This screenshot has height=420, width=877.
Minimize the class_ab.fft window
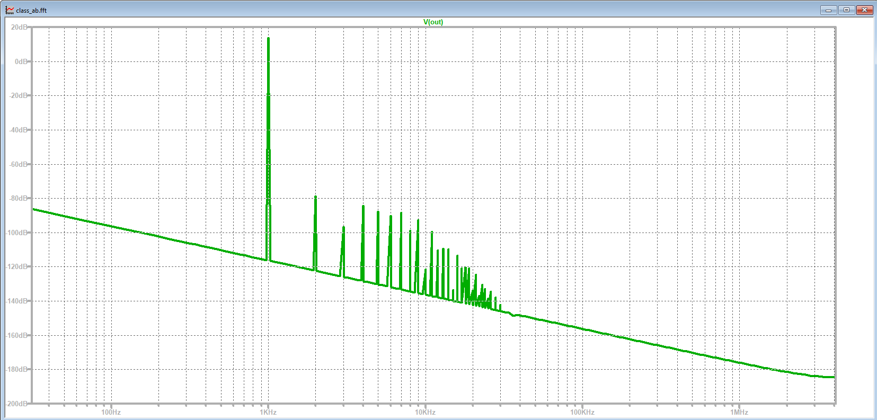[x=828, y=10]
